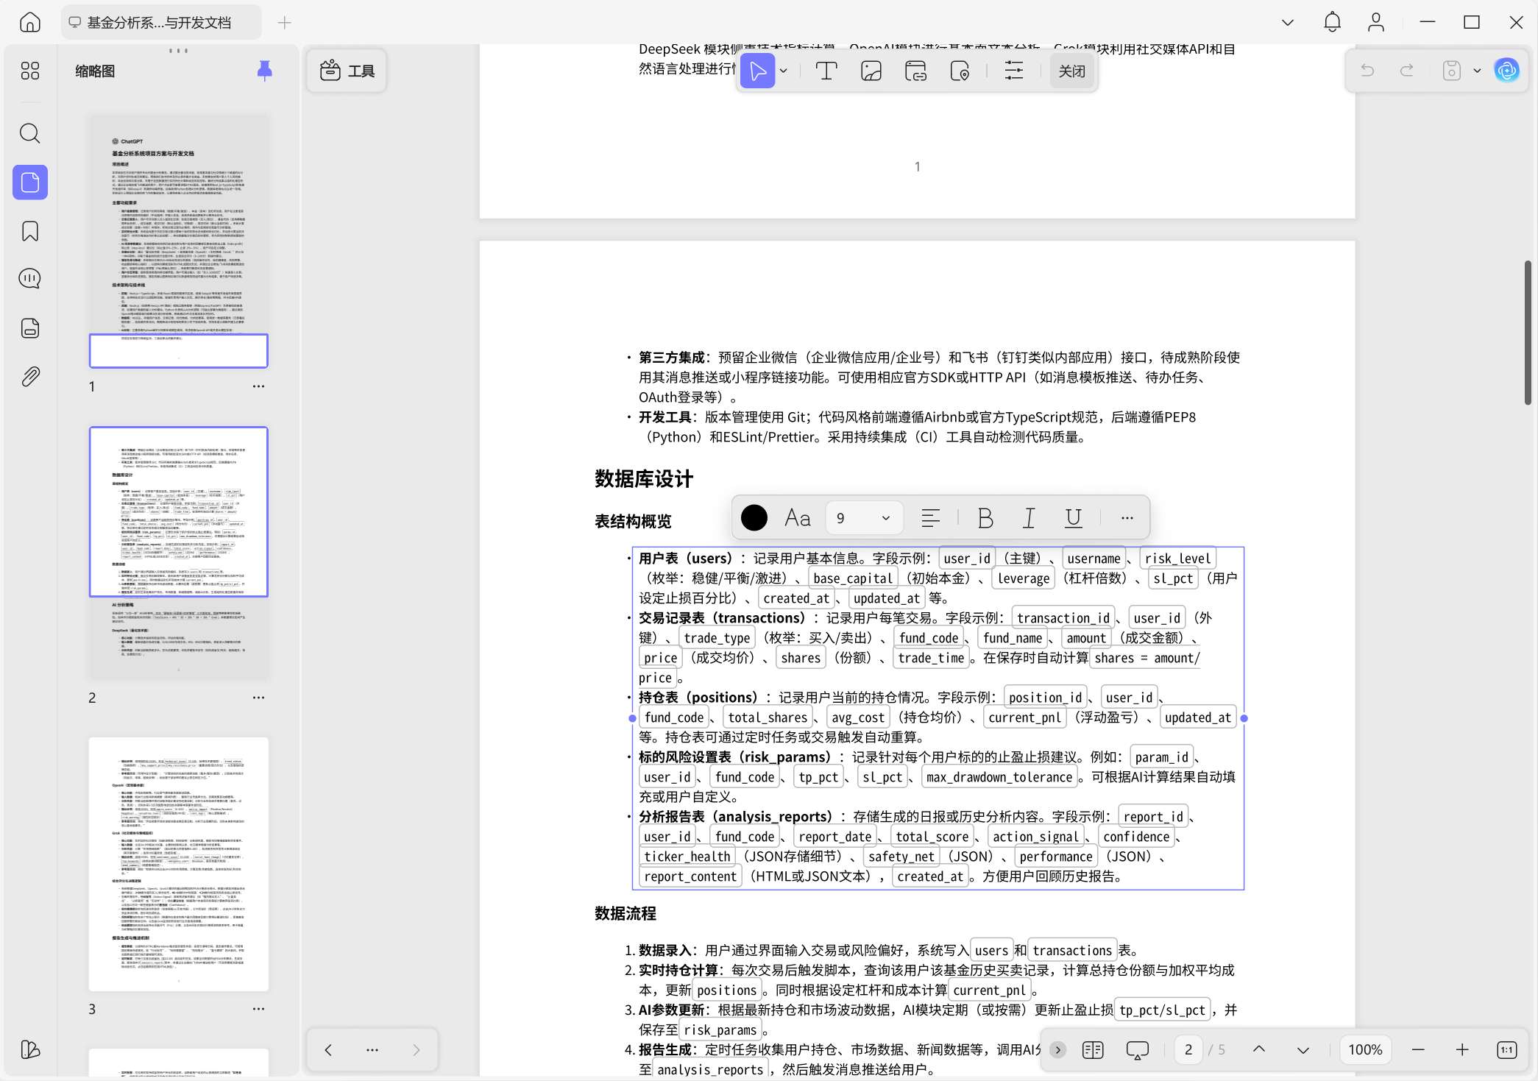This screenshot has height=1081, width=1538.
Task: Open the text color swatch
Action: coord(754,517)
